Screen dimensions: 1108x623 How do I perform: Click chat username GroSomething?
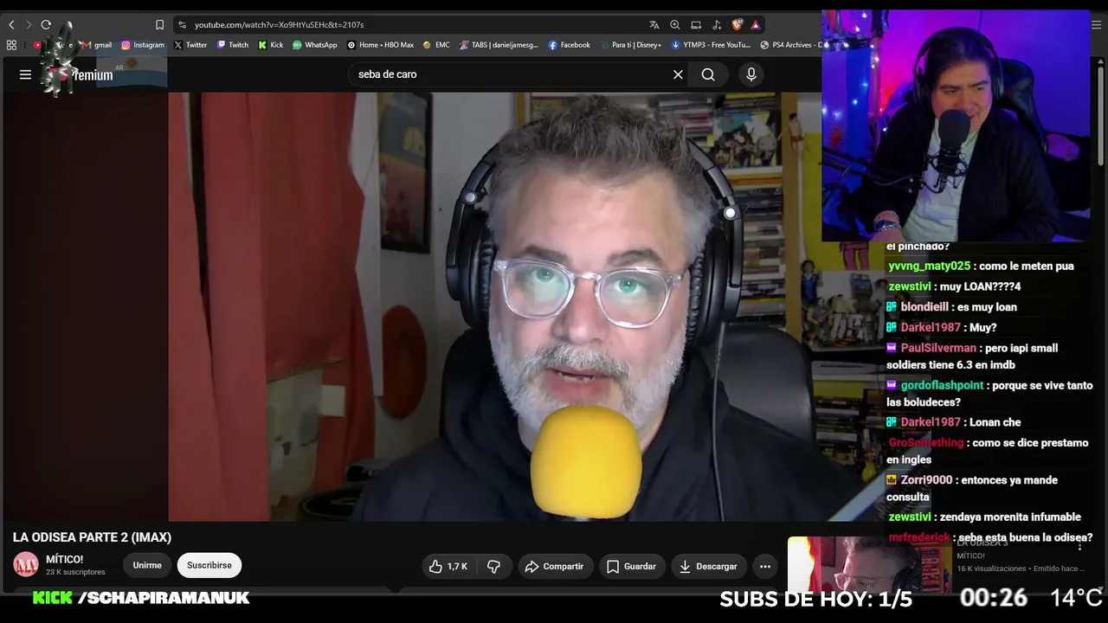926,443
